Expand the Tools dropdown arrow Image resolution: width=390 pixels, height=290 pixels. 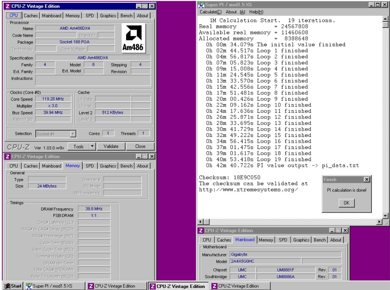(x=92, y=147)
